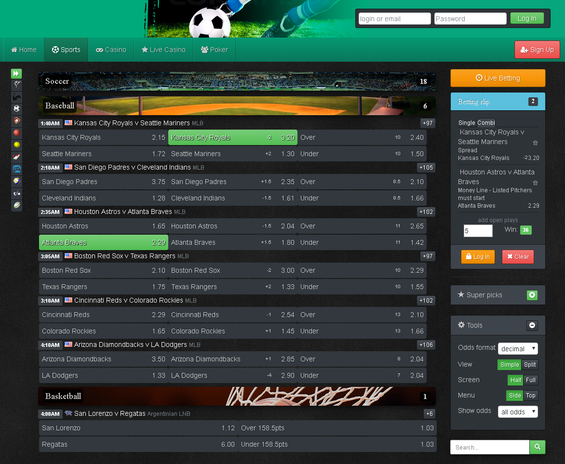
Task: Open the Show odds dropdown
Action: tap(518, 411)
